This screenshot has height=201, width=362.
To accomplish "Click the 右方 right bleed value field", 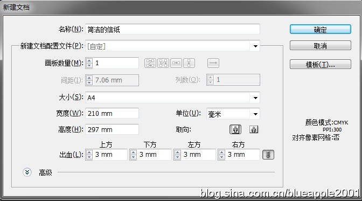I will [242, 155].
